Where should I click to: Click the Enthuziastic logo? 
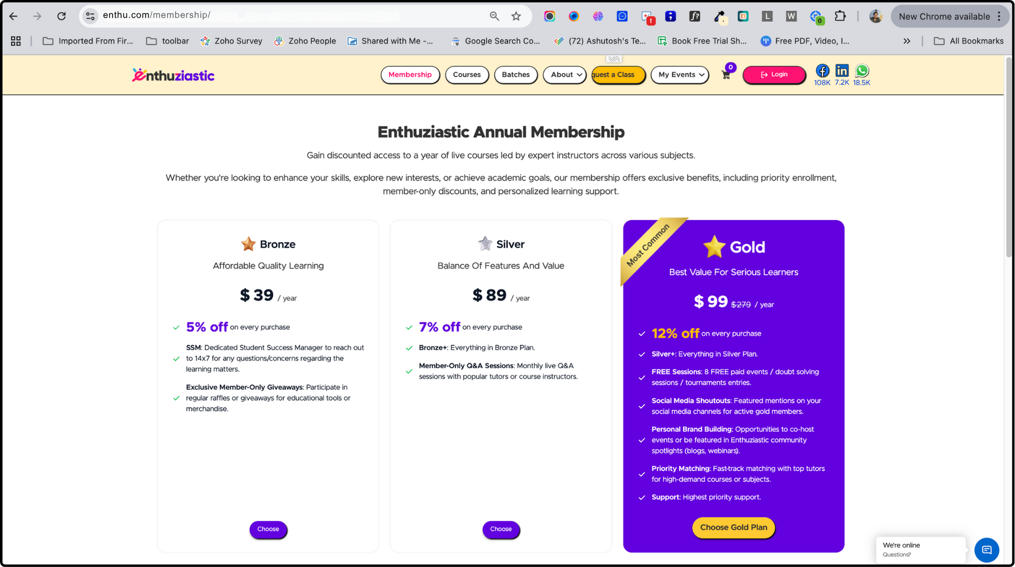(x=173, y=75)
